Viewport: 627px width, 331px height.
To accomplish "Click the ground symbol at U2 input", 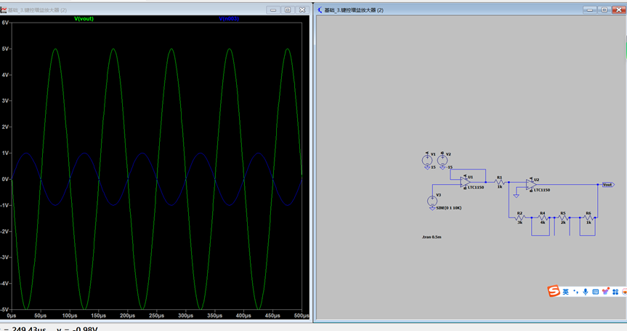I will pos(517,196).
